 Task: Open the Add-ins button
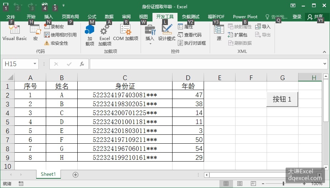click(89, 35)
